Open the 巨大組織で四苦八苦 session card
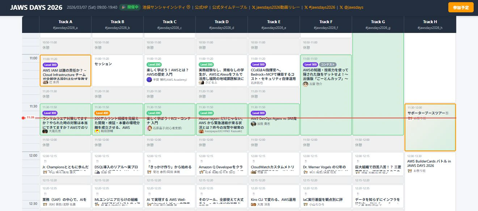The width and height of the screenshot is (478, 211). 378,164
